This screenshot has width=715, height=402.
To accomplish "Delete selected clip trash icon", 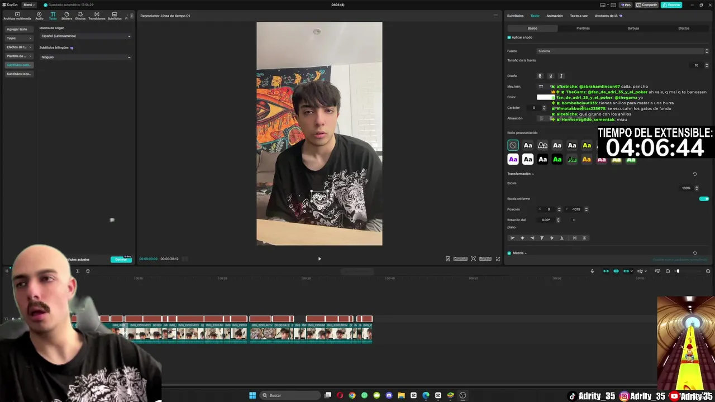I will (x=88, y=271).
